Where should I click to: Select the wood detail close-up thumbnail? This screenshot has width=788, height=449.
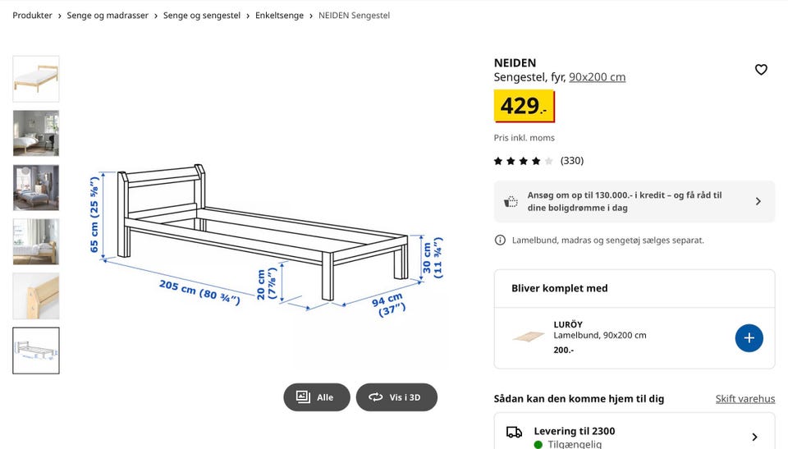coord(36,296)
